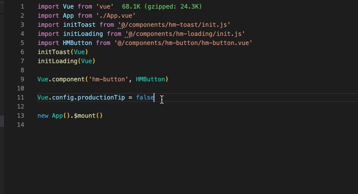This screenshot has width=358, height=194.
Task: Click the 'hm-button' string on line 9
Action: point(108,79)
